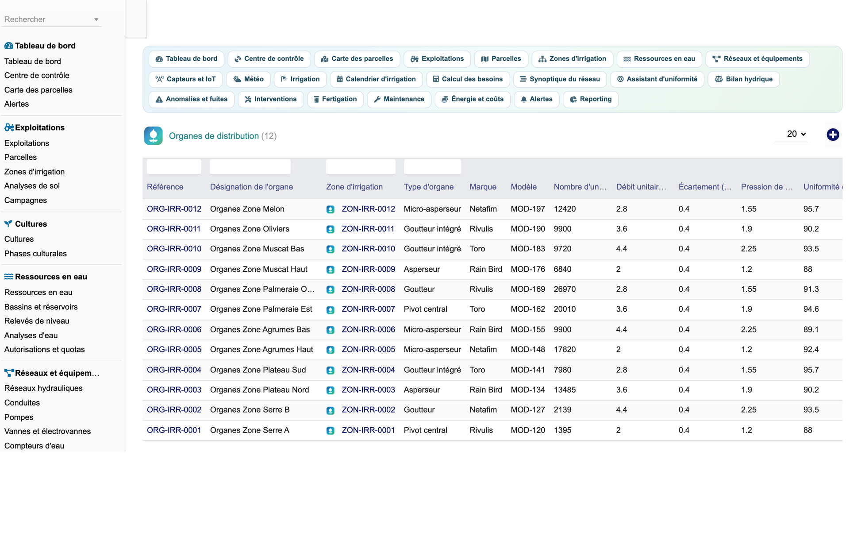Click the Organes de distribution droplet icon

coord(153,136)
